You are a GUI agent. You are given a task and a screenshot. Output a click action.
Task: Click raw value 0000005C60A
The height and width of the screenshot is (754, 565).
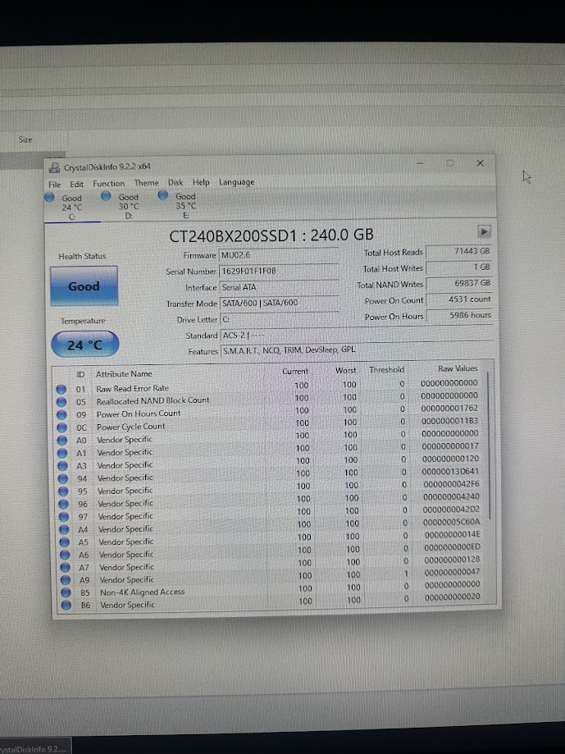(x=452, y=522)
